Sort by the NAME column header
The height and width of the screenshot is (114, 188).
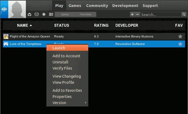23,25
